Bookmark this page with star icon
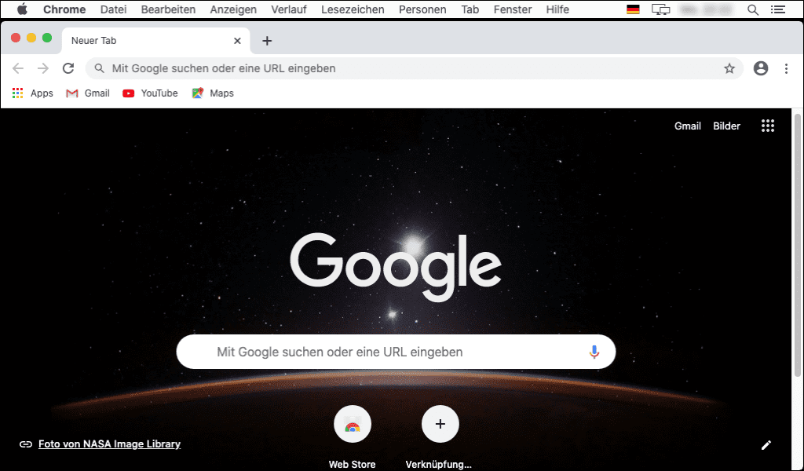The width and height of the screenshot is (804, 471). click(x=729, y=68)
